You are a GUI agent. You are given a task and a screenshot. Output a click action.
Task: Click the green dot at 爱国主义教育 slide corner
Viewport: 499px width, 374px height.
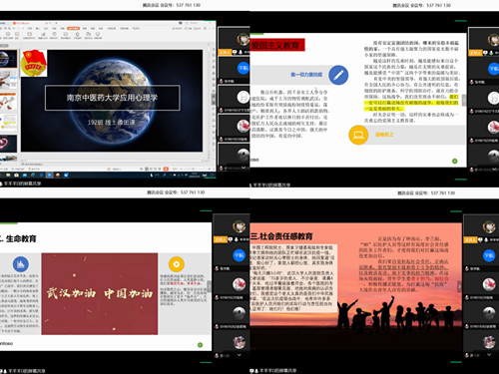(455, 162)
